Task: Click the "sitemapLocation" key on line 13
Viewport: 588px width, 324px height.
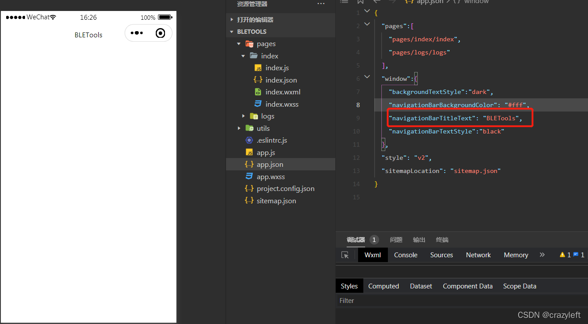Action: click(412, 171)
